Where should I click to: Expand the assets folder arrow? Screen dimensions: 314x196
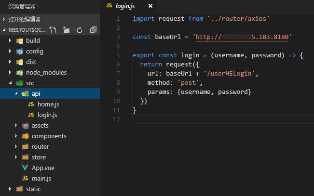point(15,125)
